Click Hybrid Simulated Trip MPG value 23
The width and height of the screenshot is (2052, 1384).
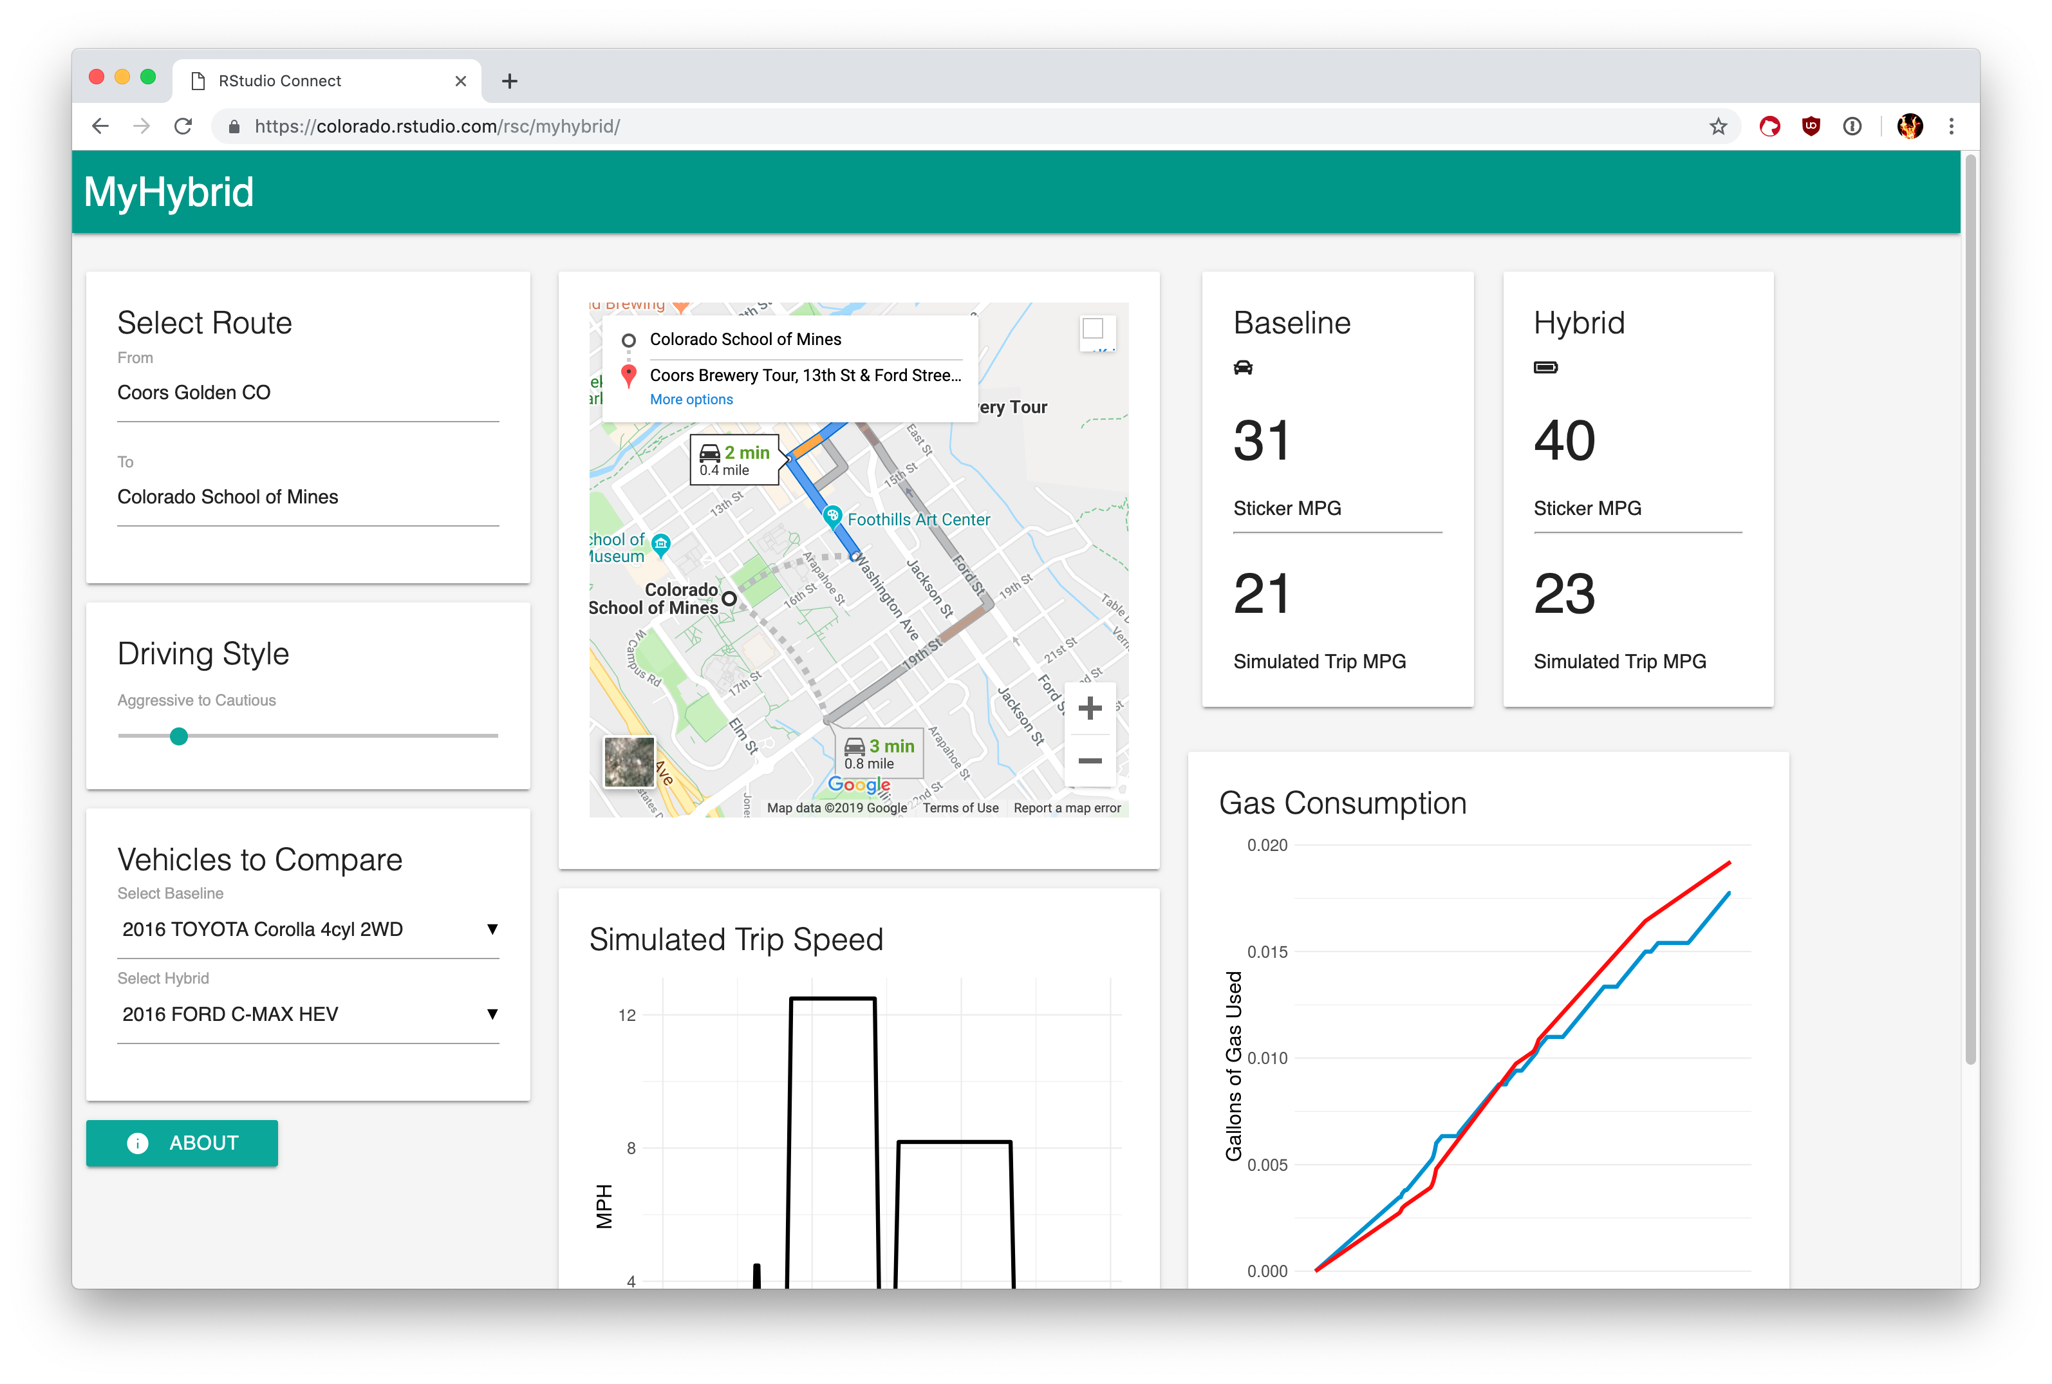(1564, 593)
